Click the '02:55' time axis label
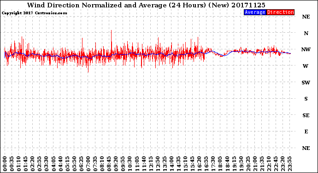The width and height of the screenshot is (318, 173). click(x=40, y=164)
